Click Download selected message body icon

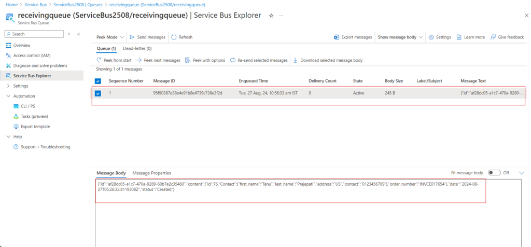point(295,60)
